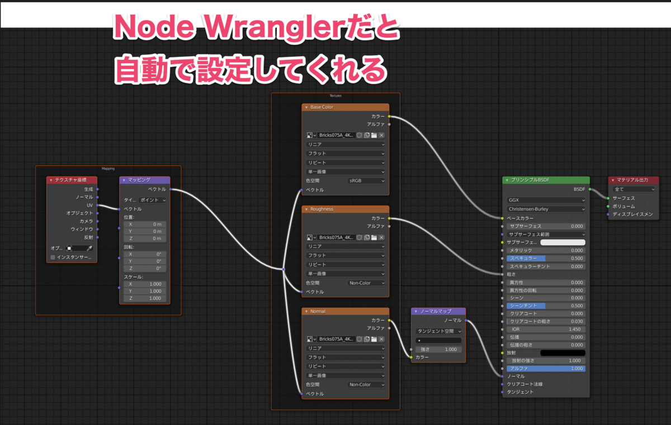Collapse the Base Color node header
Viewport: 671px width, 425px height.
pos(306,107)
